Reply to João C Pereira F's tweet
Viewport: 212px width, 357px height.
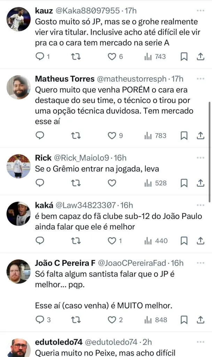[x=40, y=320]
